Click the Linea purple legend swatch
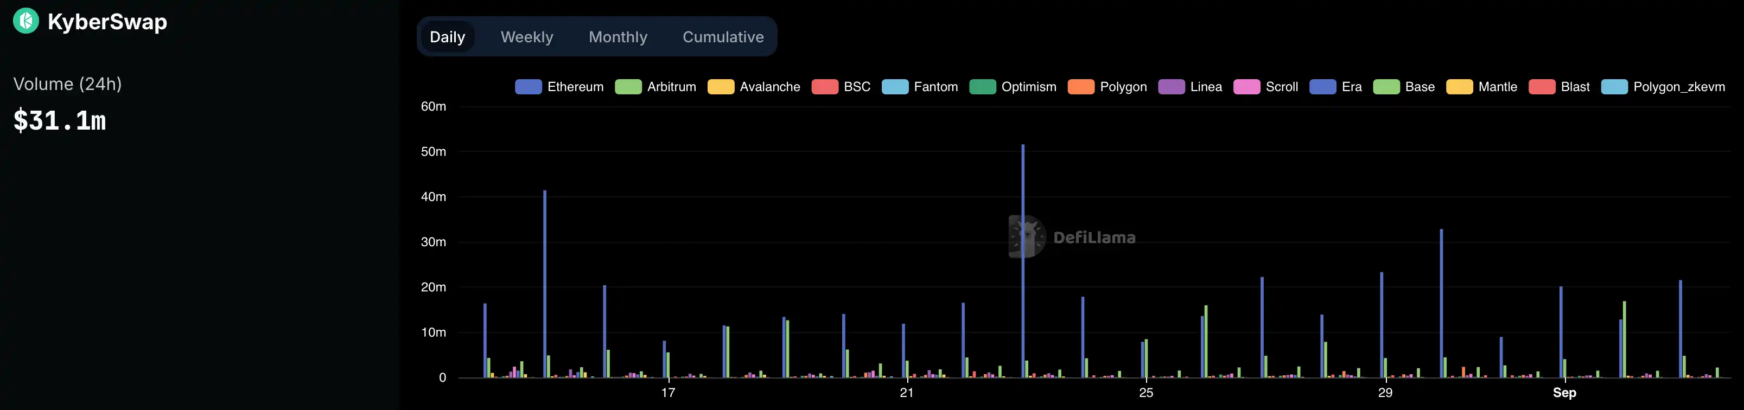Image resolution: width=1744 pixels, height=410 pixels. [1171, 87]
